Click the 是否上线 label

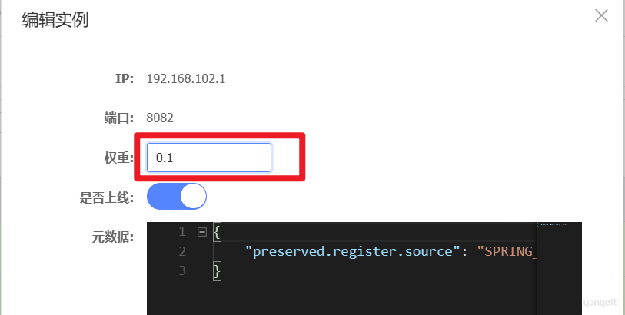click(x=106, y=197)
